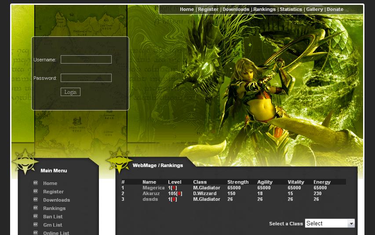Open Gm List in Main Menu

pyautogui.click(x=53, y=225)
